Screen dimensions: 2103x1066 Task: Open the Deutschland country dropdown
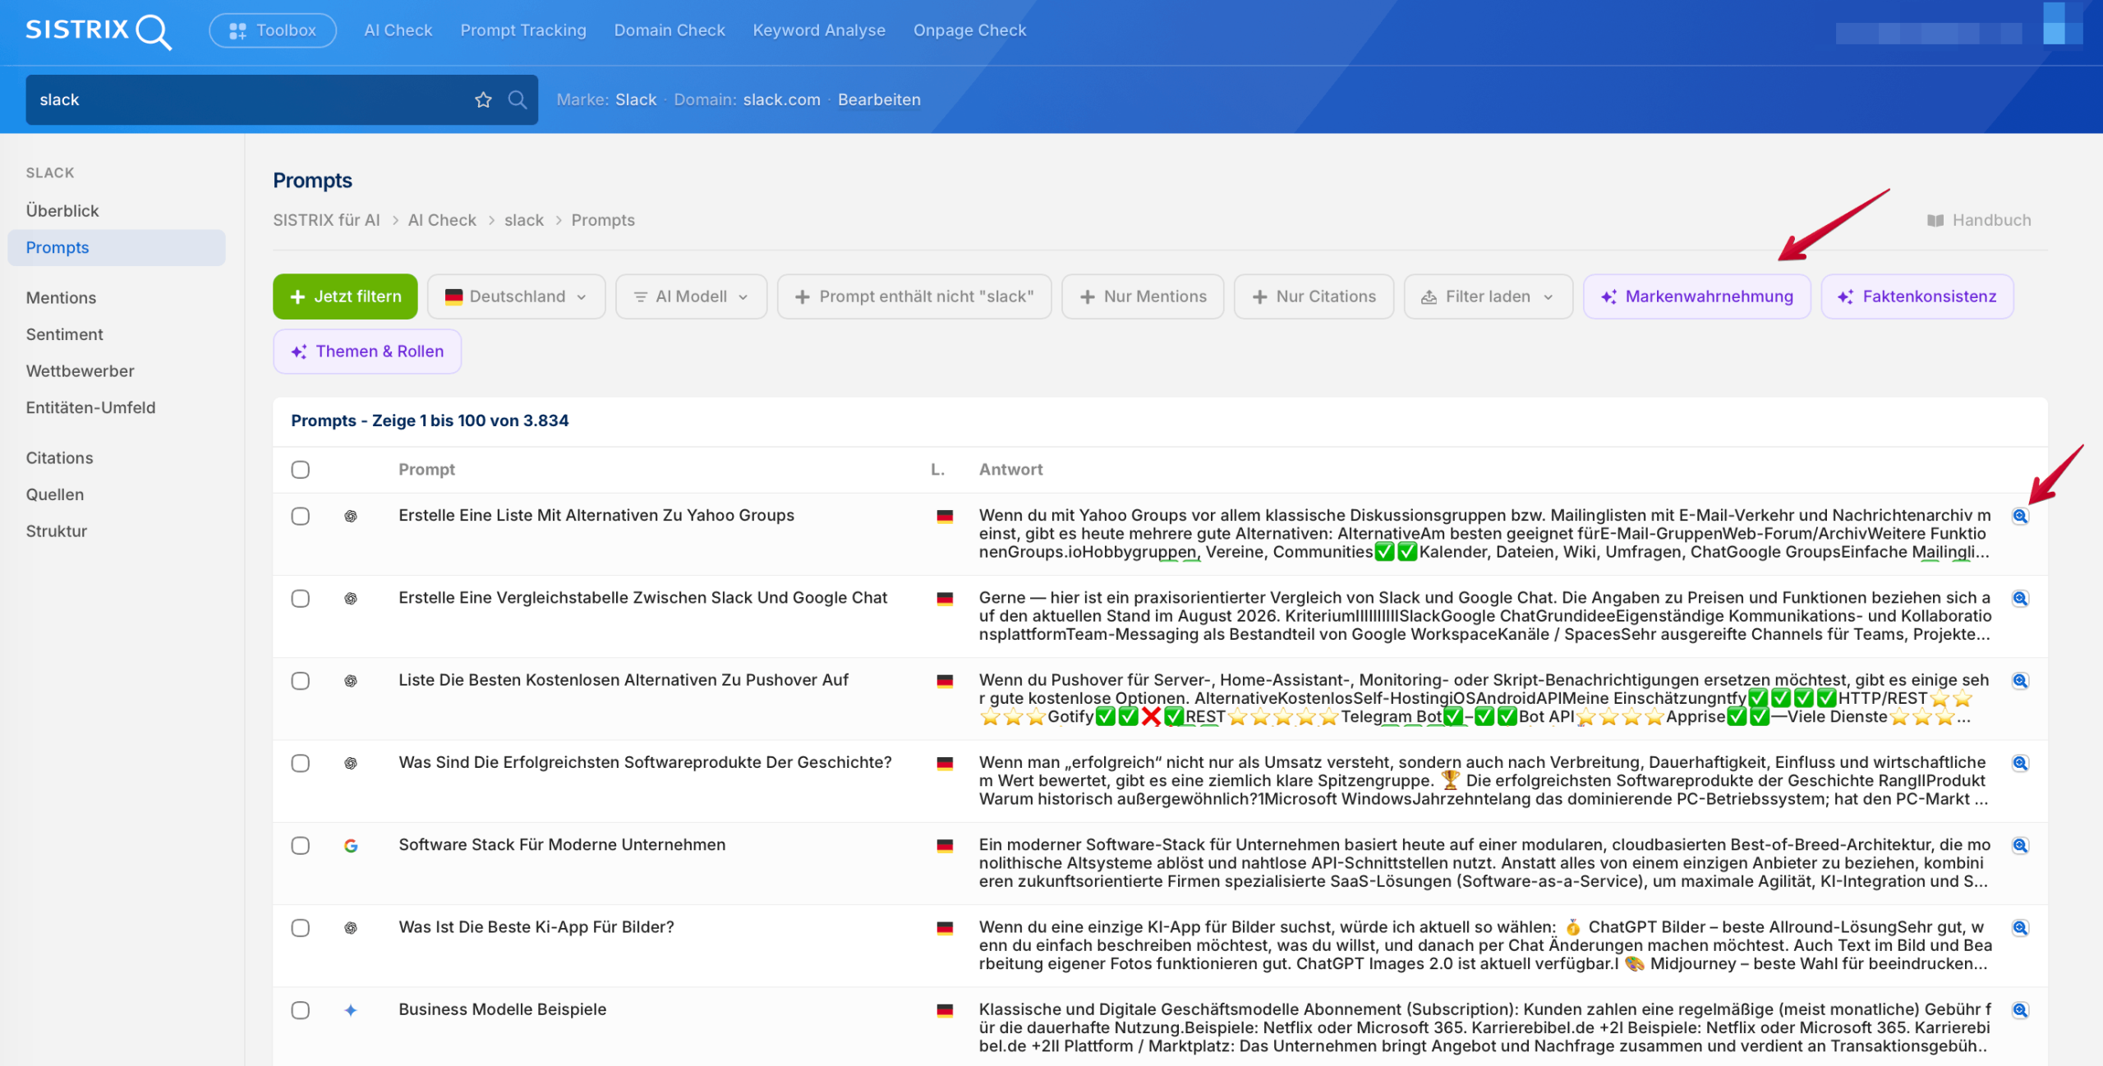[x=516, y=296]
